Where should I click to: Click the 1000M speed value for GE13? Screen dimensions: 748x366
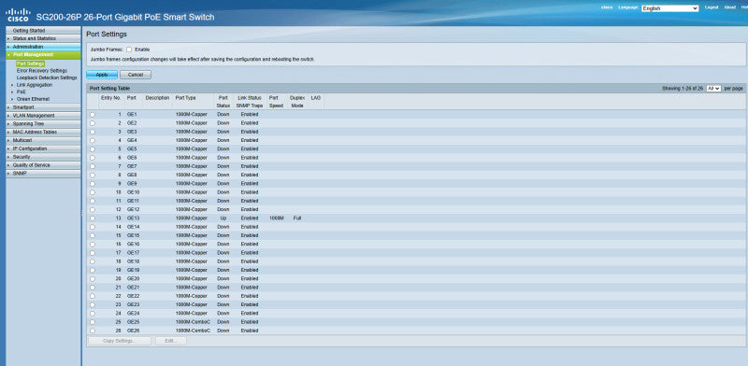point(276,218)
